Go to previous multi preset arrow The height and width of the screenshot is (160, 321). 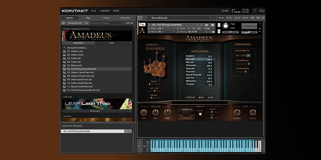211,18
